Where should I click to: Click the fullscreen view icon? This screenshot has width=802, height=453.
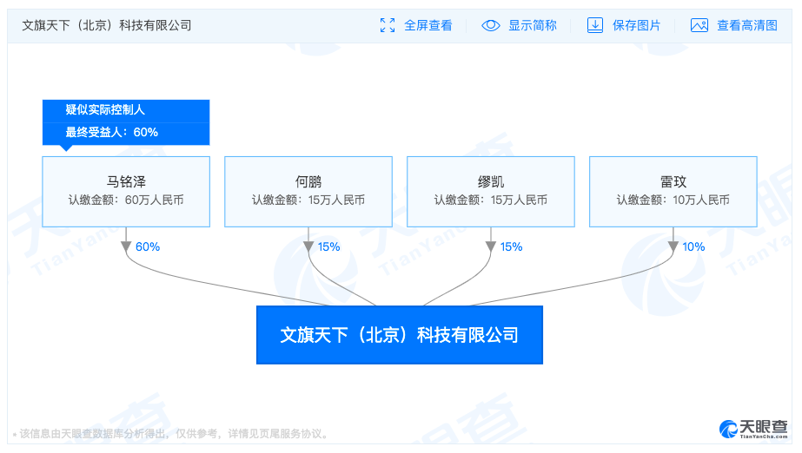coord(388,25)
